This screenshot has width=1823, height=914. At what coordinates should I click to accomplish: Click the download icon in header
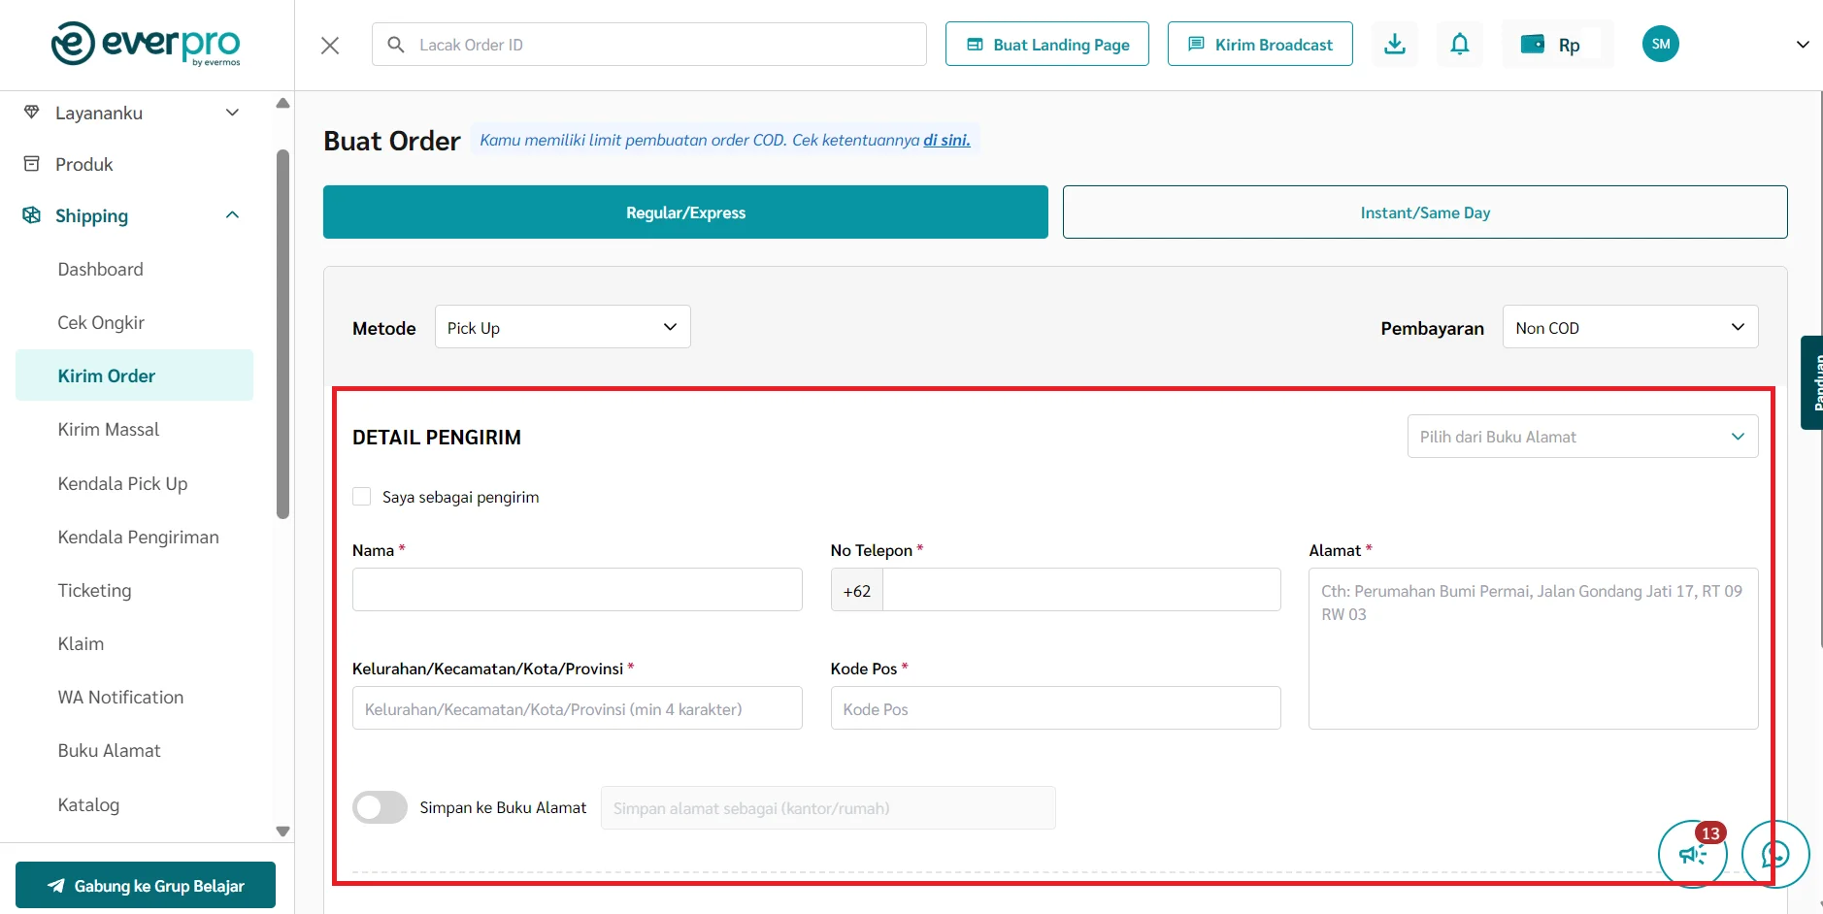coord(1394,45)
